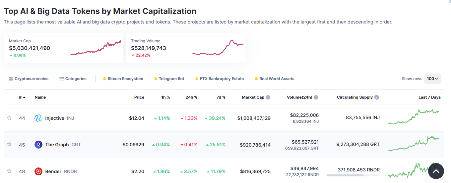Sort by 7d % column header

[x=221, y=97]
